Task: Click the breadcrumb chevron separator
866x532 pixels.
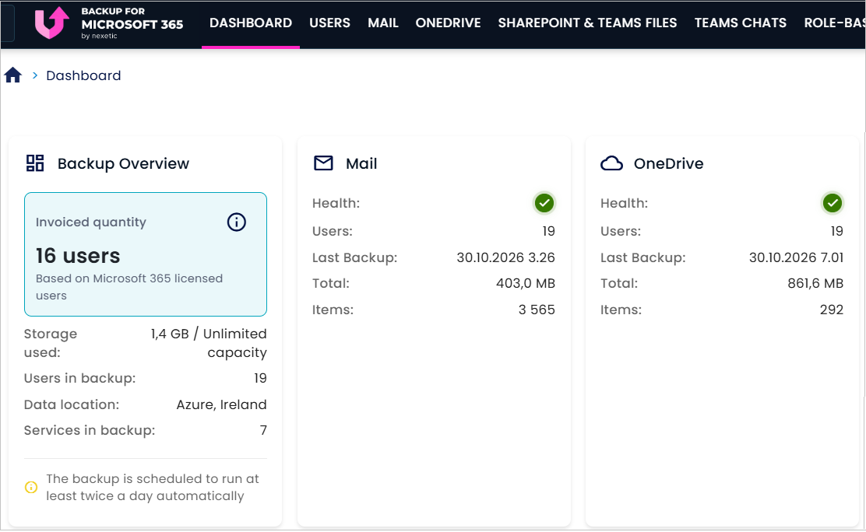Action: pyautogui.click(x=35, y=75)
